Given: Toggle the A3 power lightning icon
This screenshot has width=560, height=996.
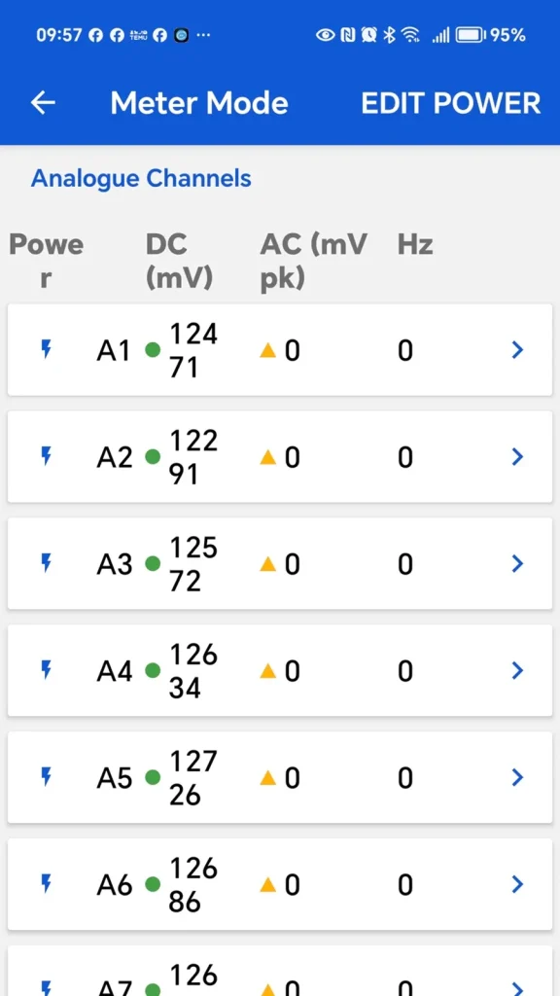Looking at the screenshot, I should (46, 563).
